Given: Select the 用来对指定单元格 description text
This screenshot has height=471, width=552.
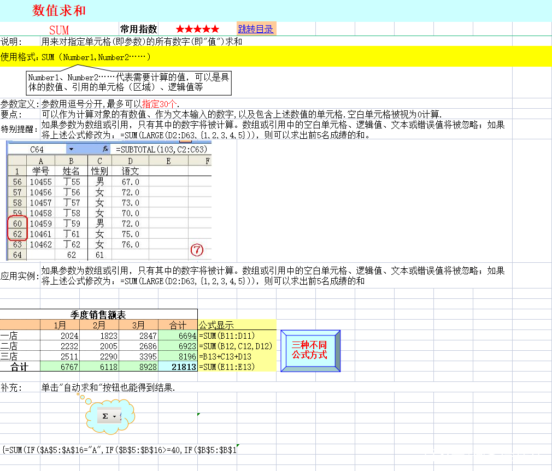Looking at the screenshot, I should pyautogui.click(x=142, y=41).
